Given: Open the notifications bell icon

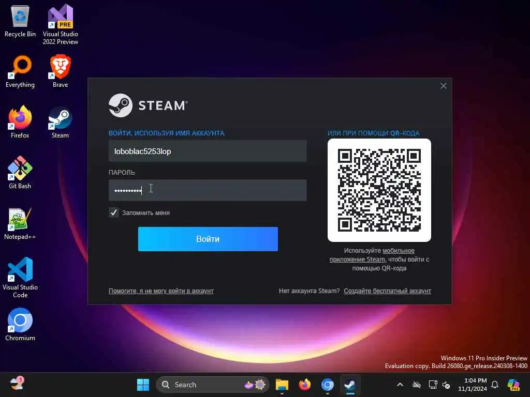Looking at the screenshot, I should (494, 385).
